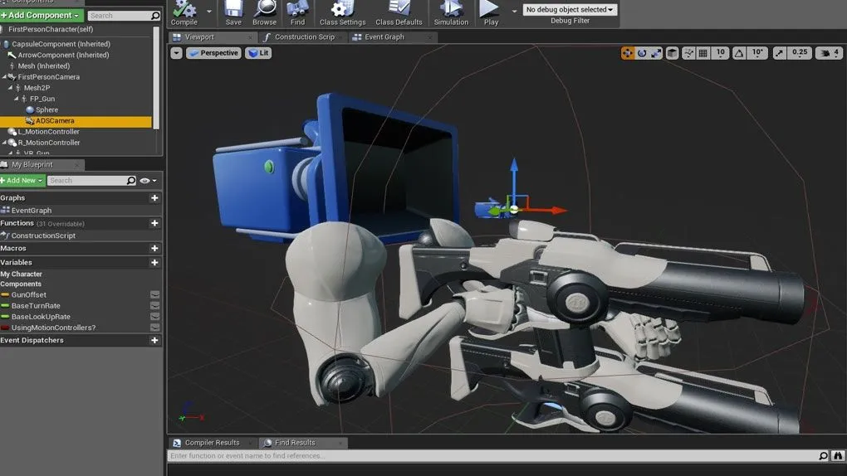Open scale snap 0.25 dropdown
The image size is (847, 476).
[x=800, y=52]
